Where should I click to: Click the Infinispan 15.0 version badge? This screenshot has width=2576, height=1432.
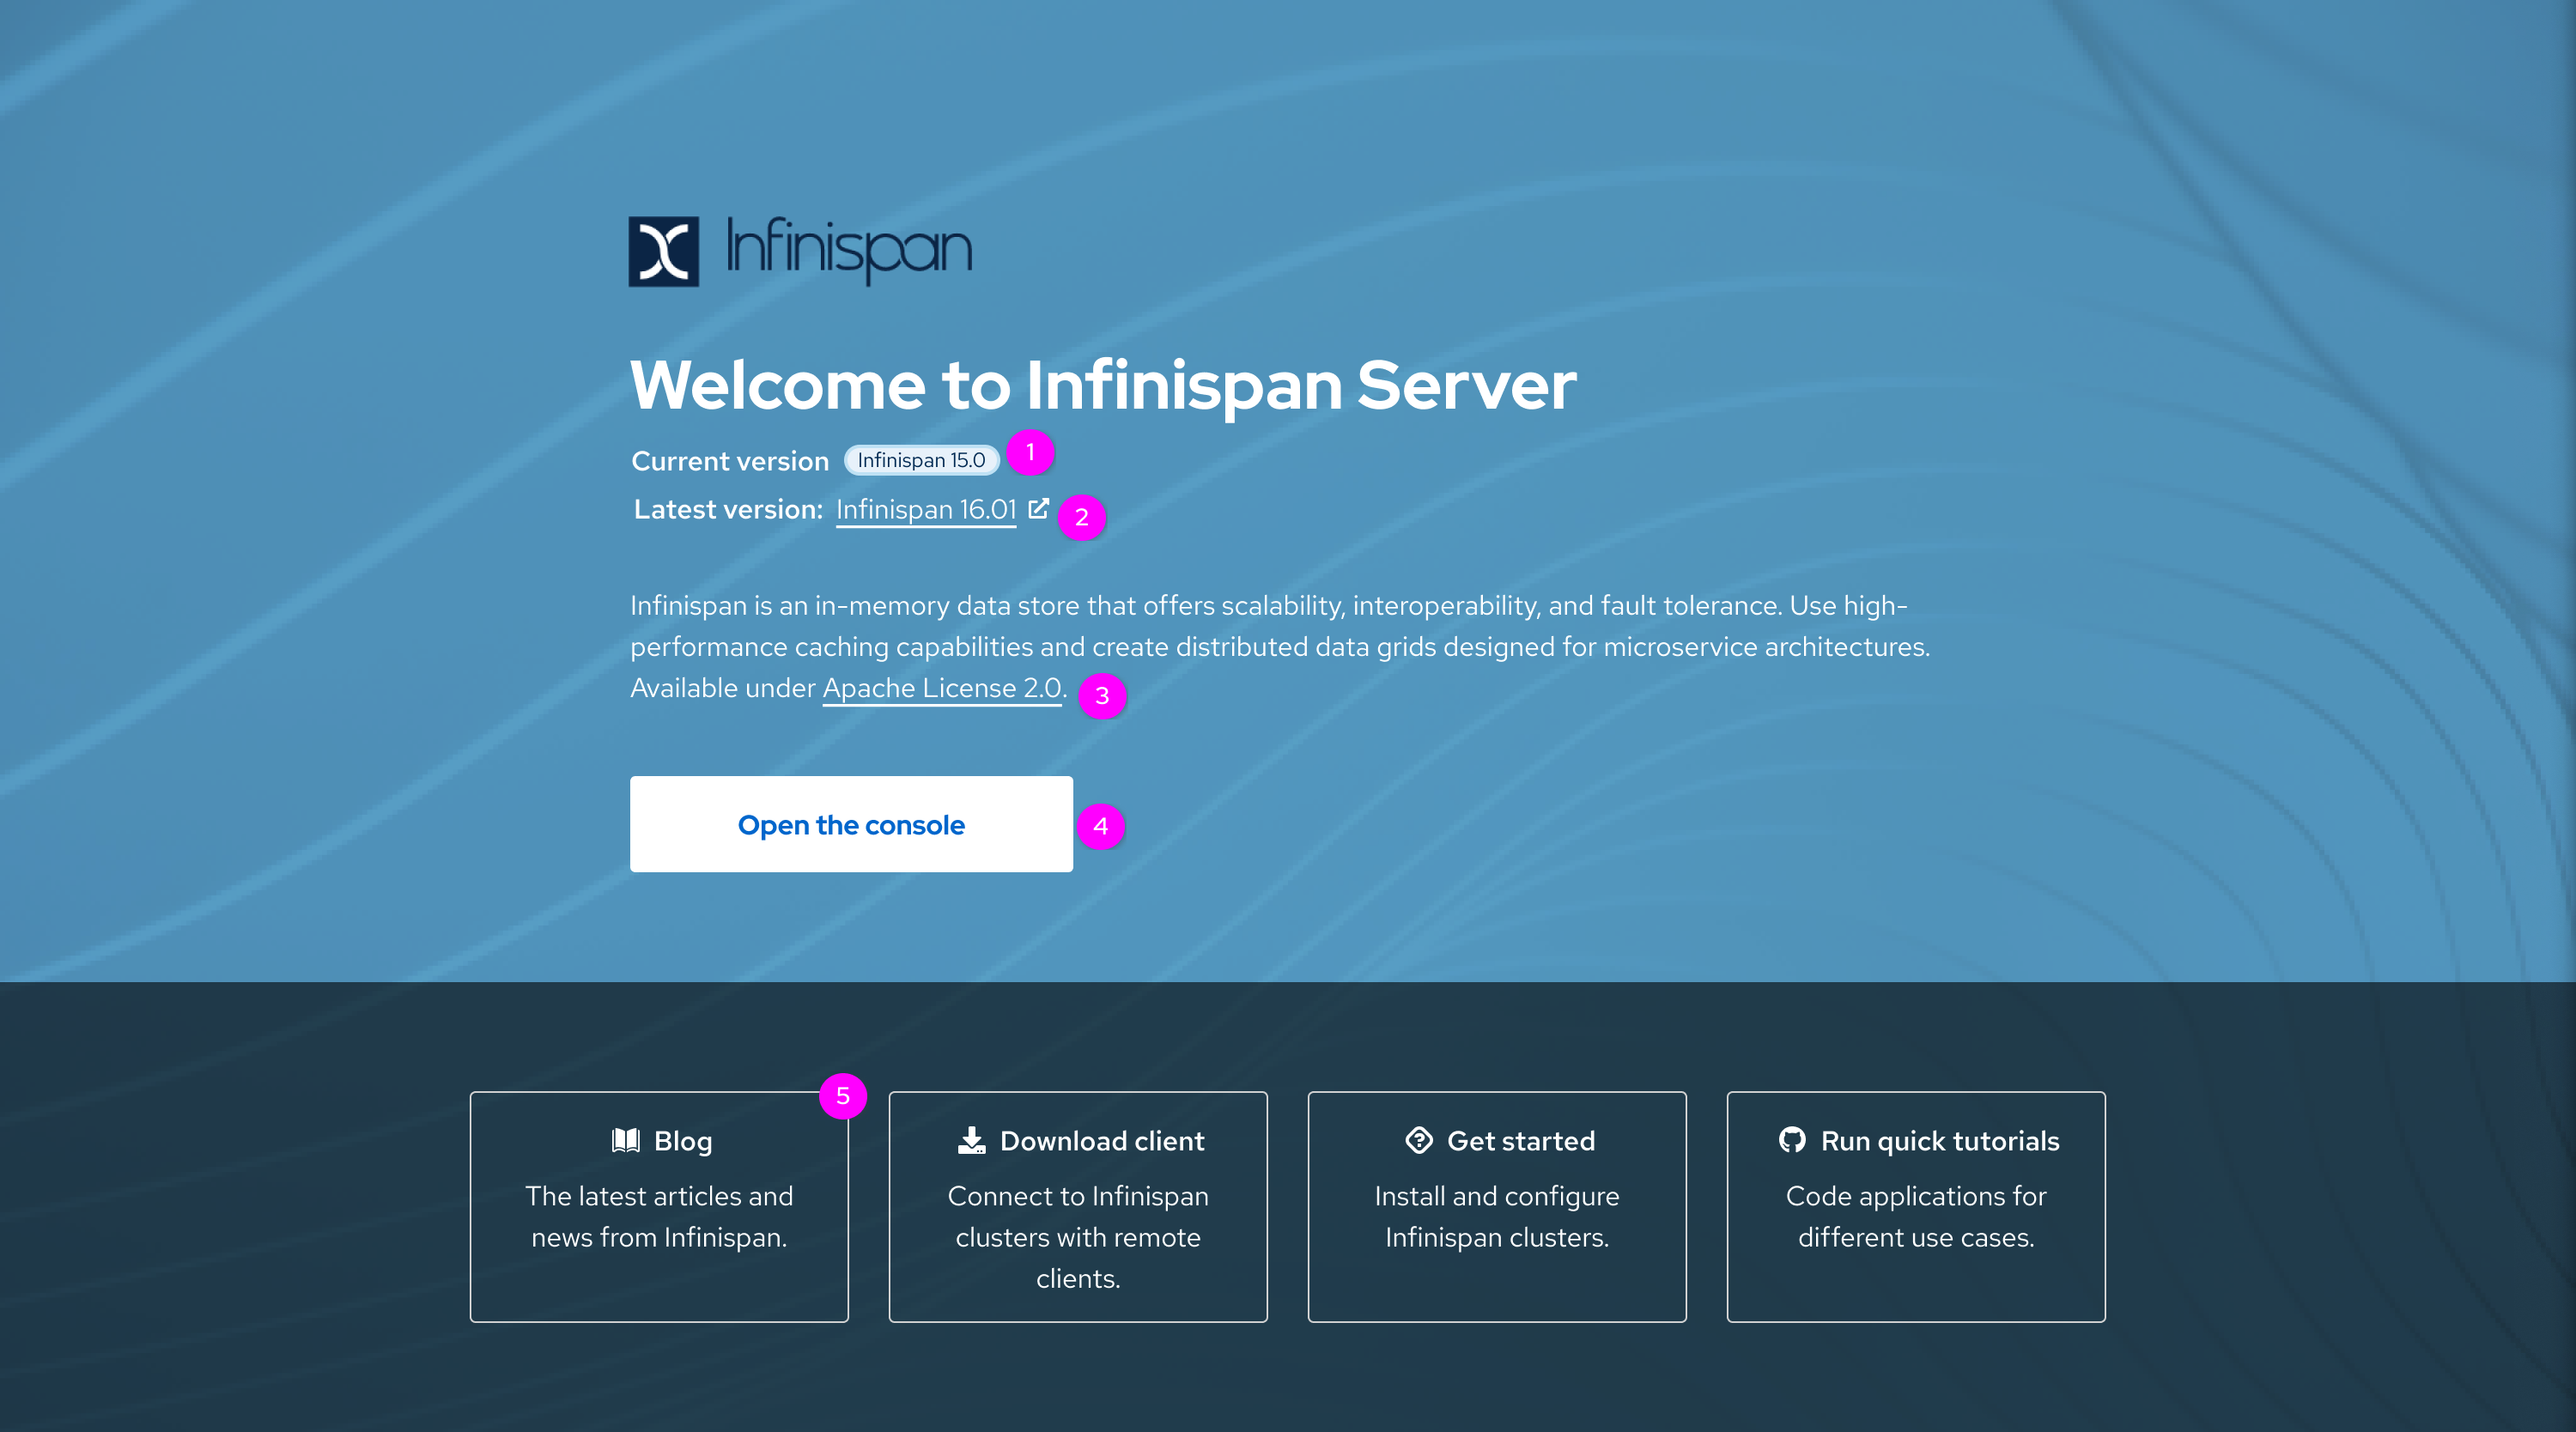click(921, 460)
